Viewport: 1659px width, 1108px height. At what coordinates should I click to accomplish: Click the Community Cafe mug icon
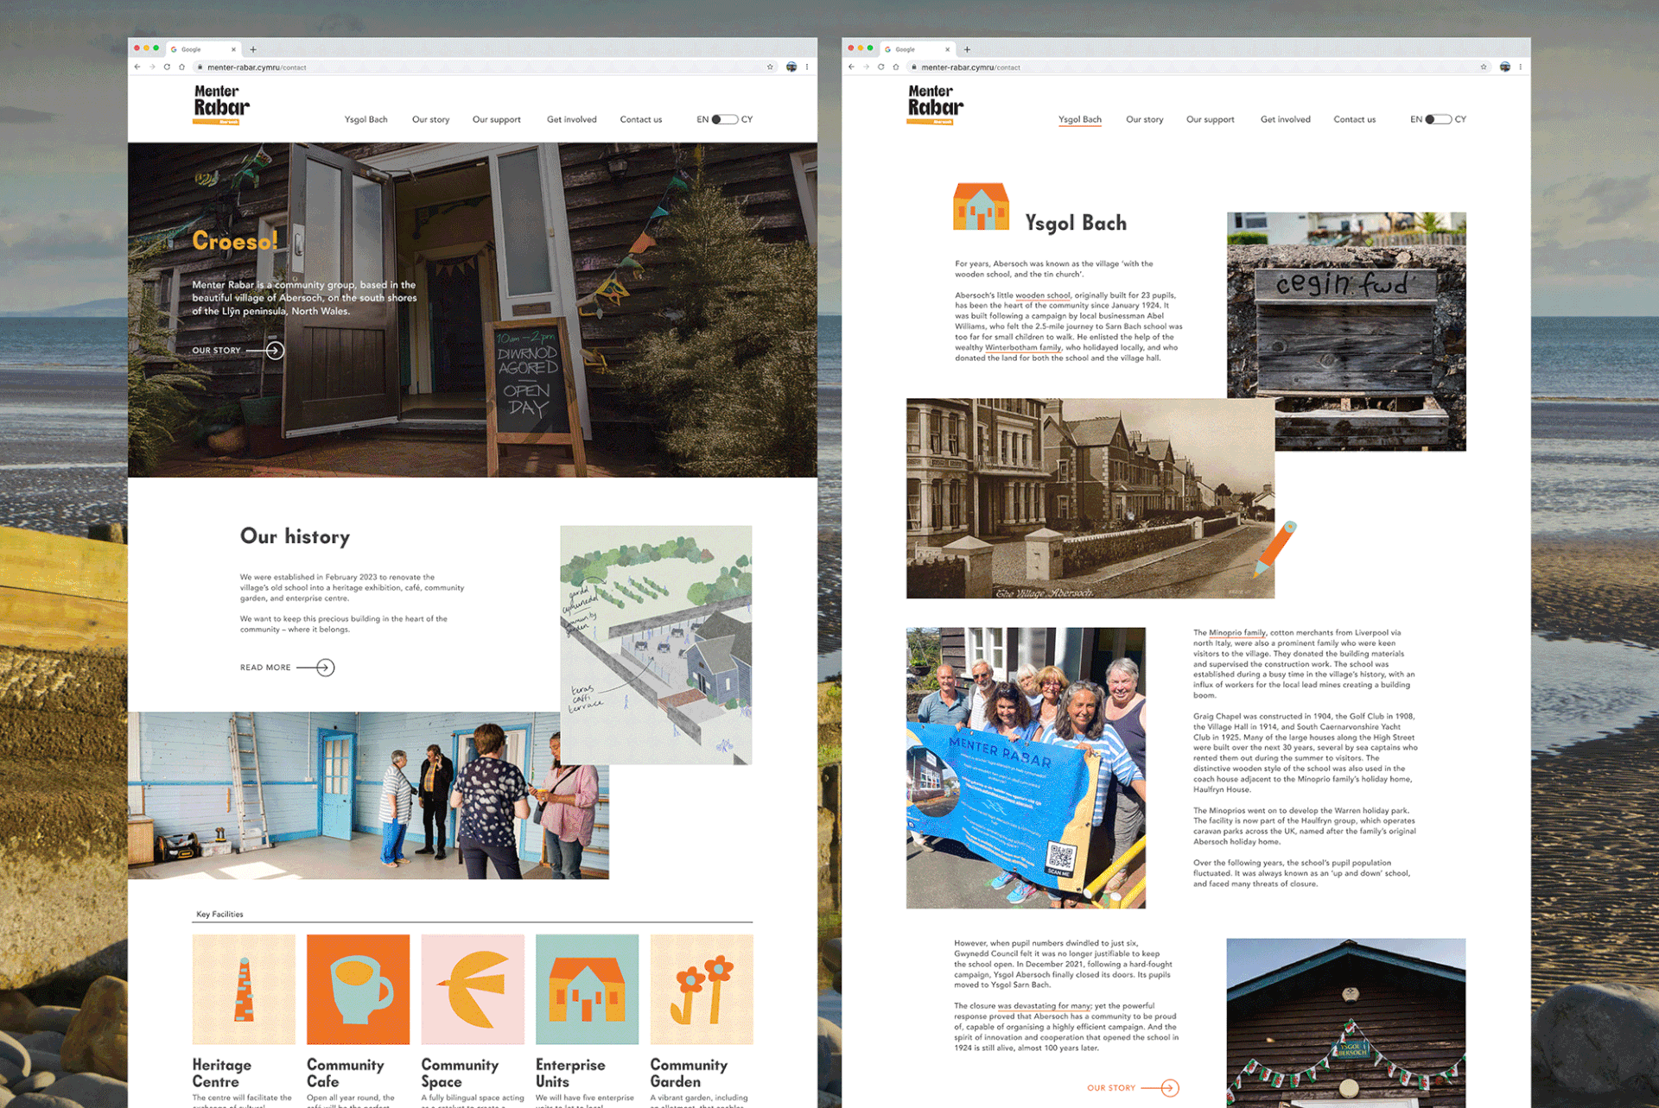(358, 989)
